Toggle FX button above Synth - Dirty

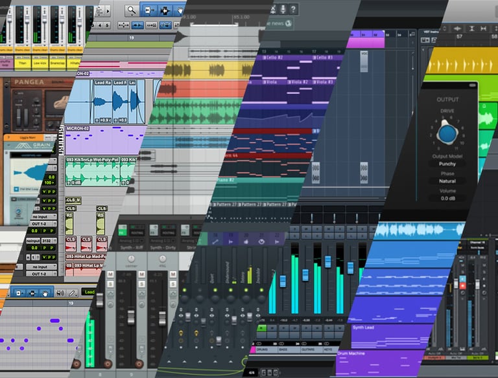pos(154,230)
